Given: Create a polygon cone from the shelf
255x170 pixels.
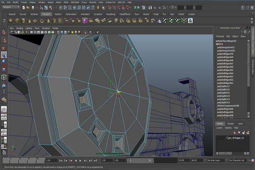Looking at the screenshot, I should [29, 21].
